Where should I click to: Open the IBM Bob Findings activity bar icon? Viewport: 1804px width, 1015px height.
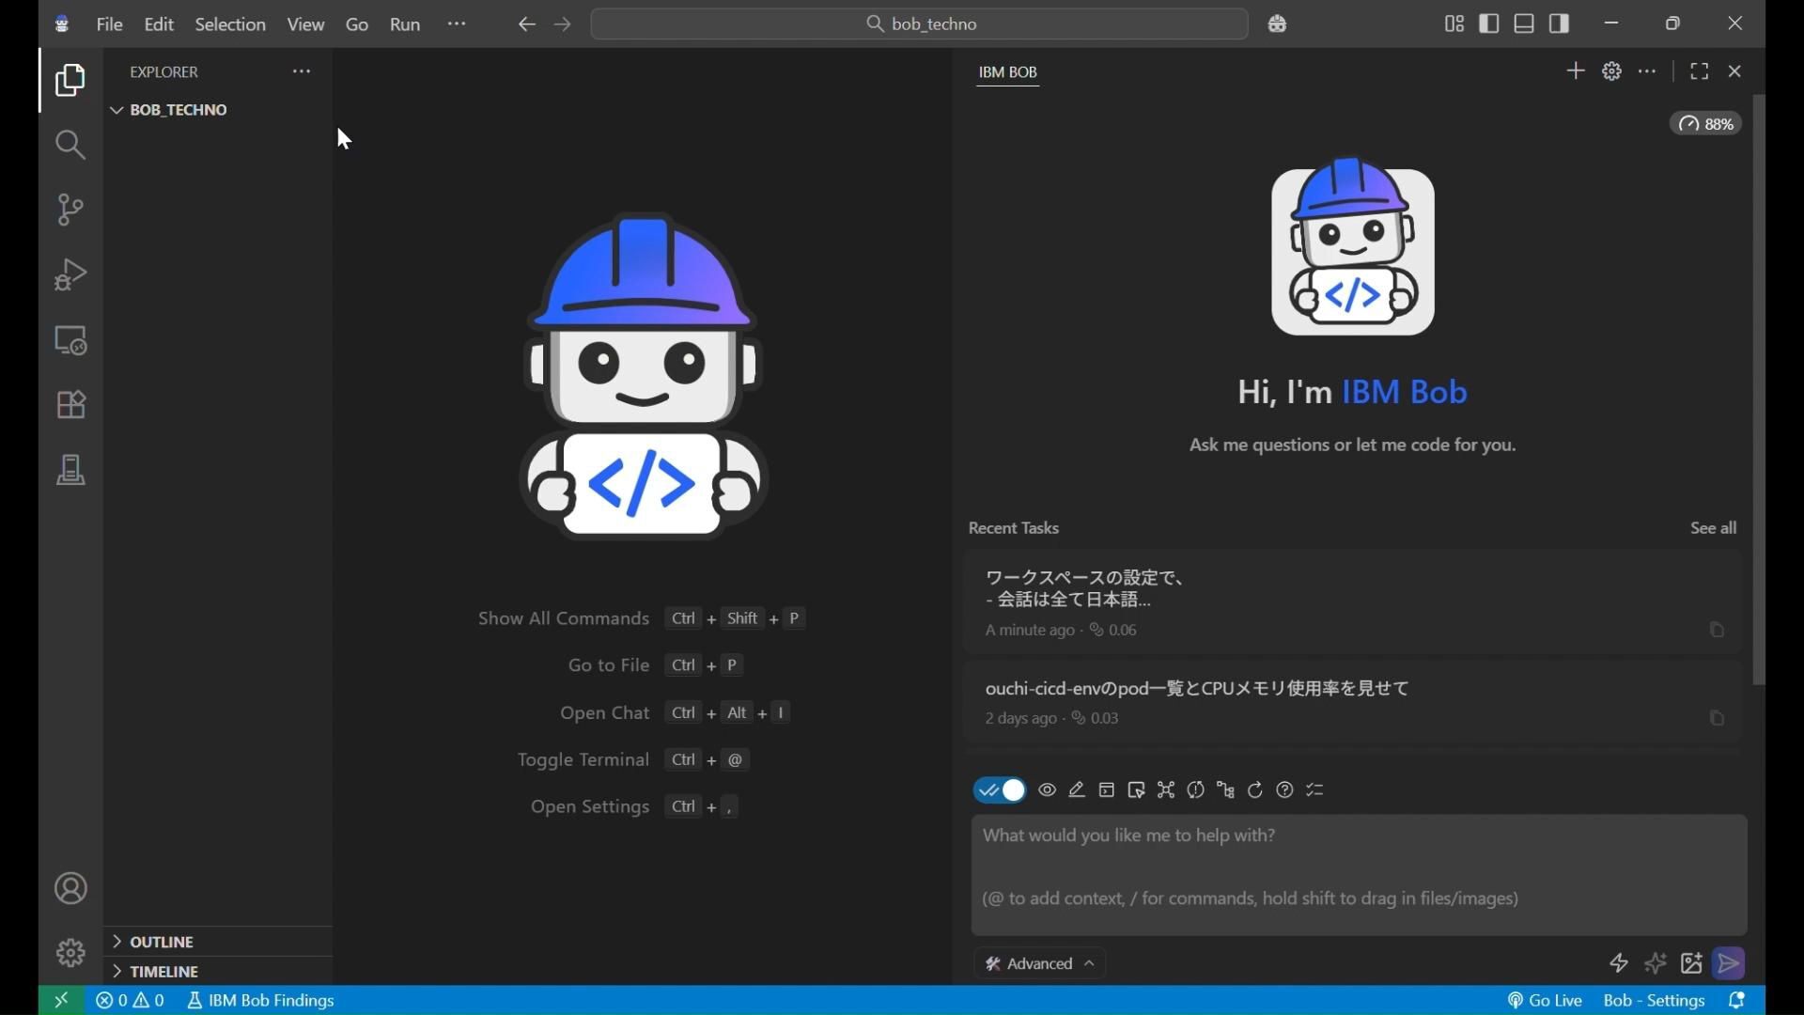[70, 470]
